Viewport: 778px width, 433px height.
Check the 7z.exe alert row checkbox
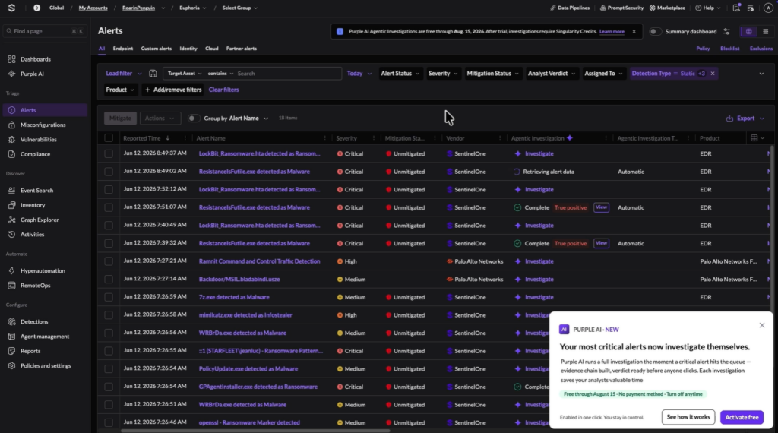point(109,297)
